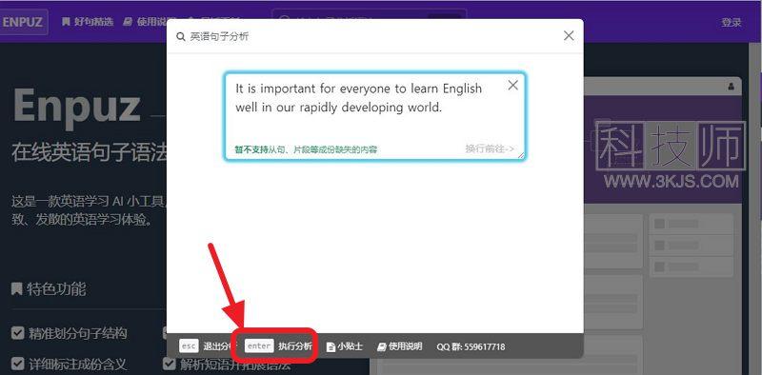Clear the sentence text with the X
The width and height of the screenshot is (762, 375).
(x=512, y=86)
